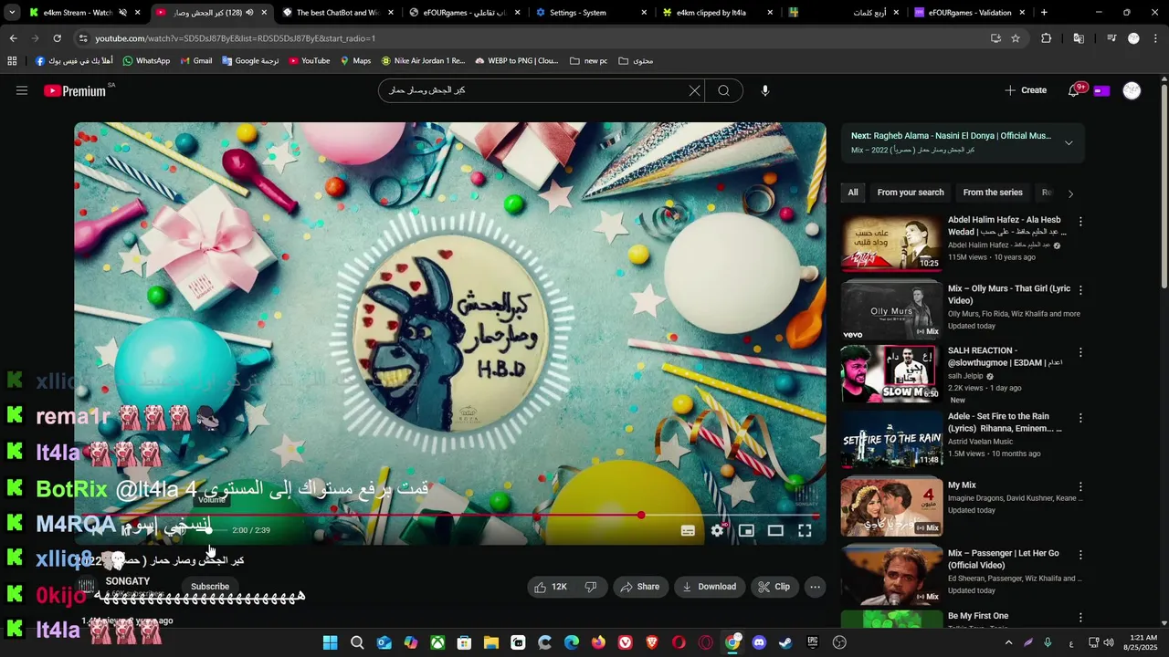Bookmark this page with the star
This screenshot has height=657, width=1169.
click(1016, 38)
